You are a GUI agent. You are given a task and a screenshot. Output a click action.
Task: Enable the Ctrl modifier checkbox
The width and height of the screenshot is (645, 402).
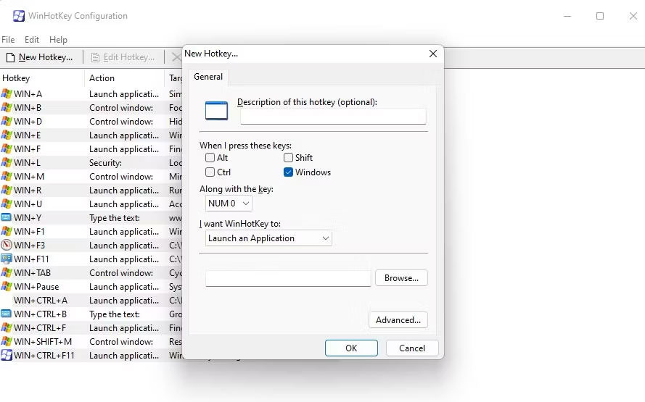[x=210, y=172]
